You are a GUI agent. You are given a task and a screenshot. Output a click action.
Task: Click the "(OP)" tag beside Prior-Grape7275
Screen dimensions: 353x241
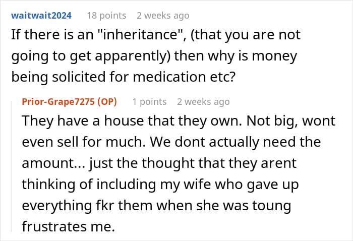pyautogui.click(x=107, y=102)
